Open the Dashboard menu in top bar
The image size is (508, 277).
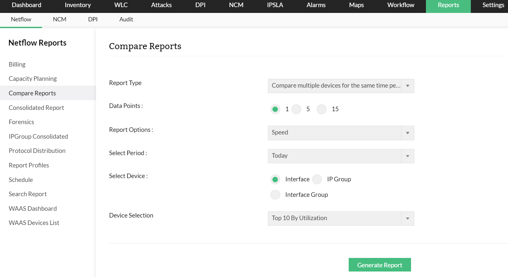(26, 5)
